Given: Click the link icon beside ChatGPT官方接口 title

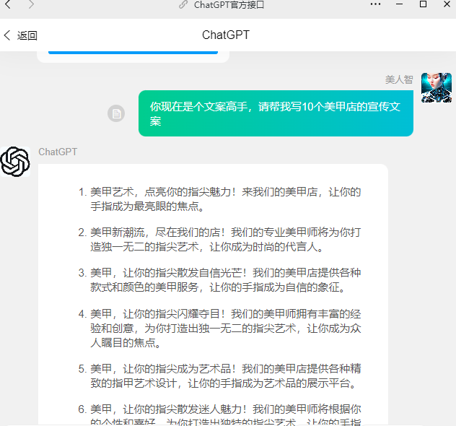Looking at the screenshot, I should point(183,4).
